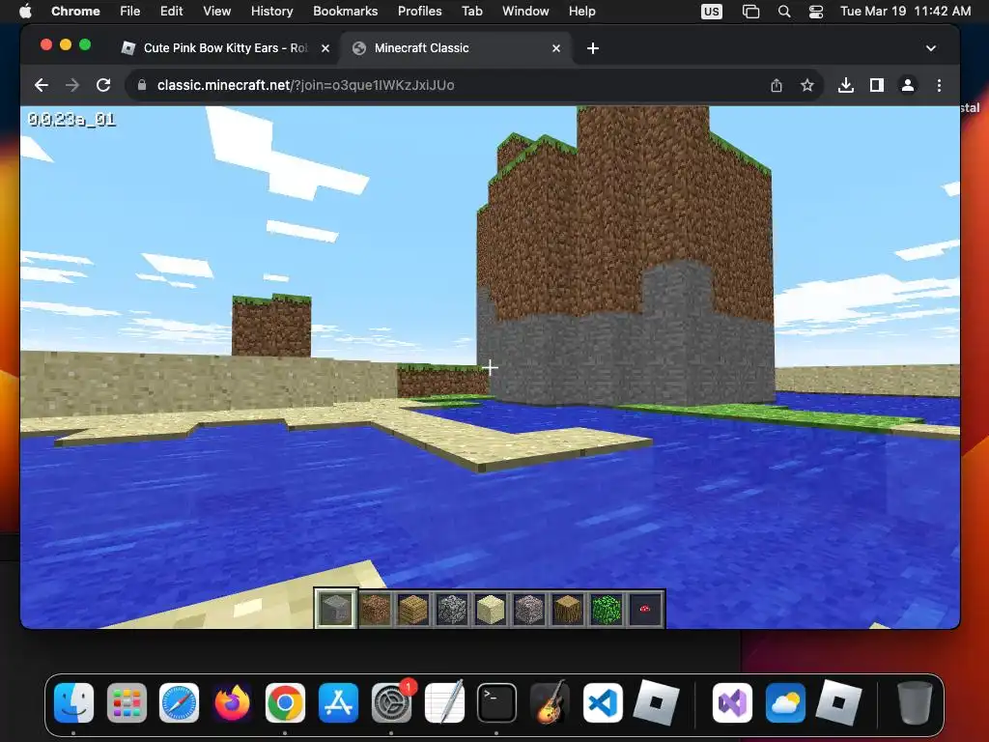Screen dimensions: 989x742
Task: Open Chrome three-dot menu
Action: (939, 85)
